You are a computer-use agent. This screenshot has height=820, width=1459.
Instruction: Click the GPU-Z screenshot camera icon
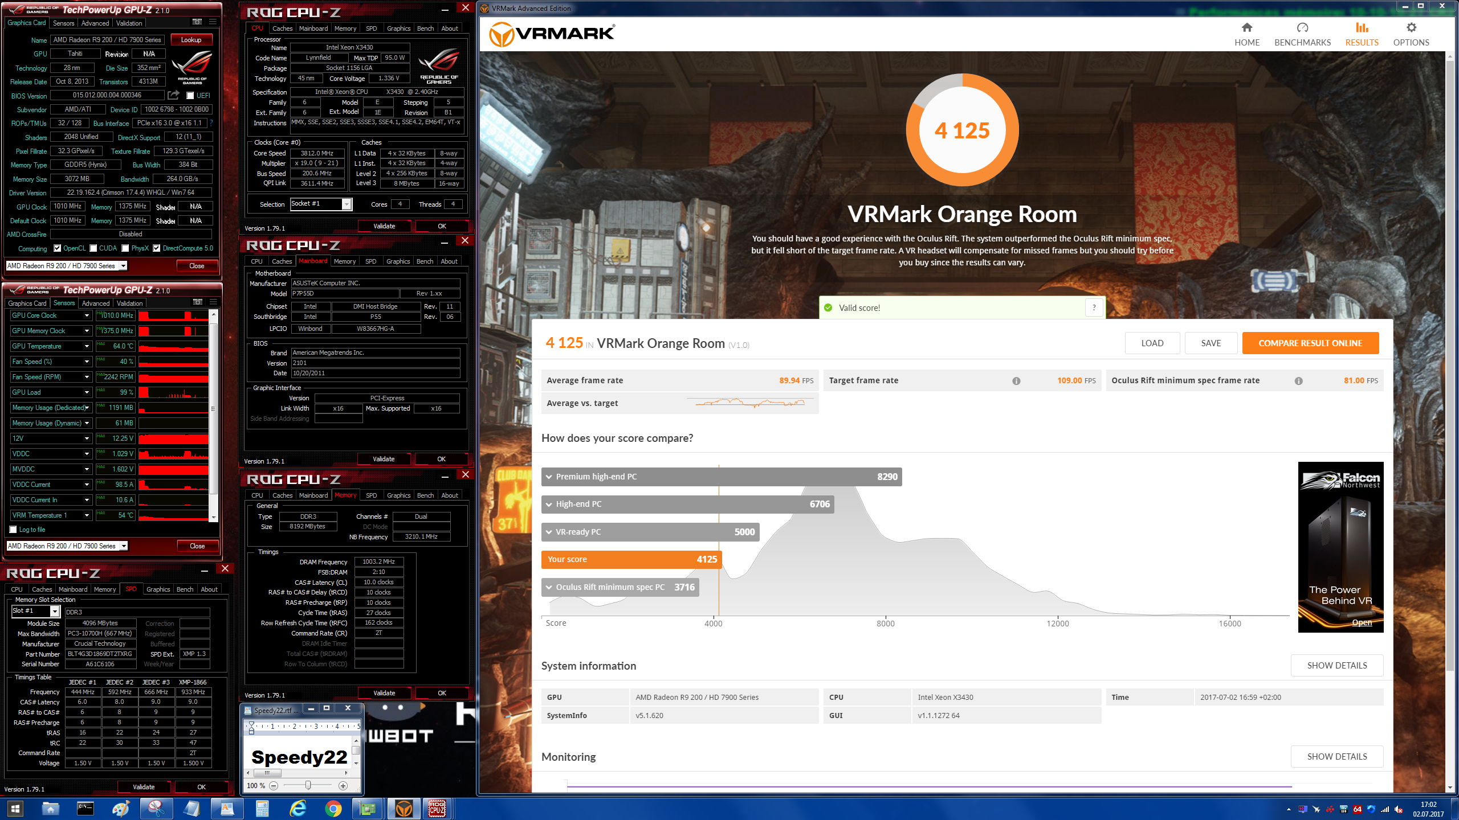pyautogui.click(x=197, y=22)
